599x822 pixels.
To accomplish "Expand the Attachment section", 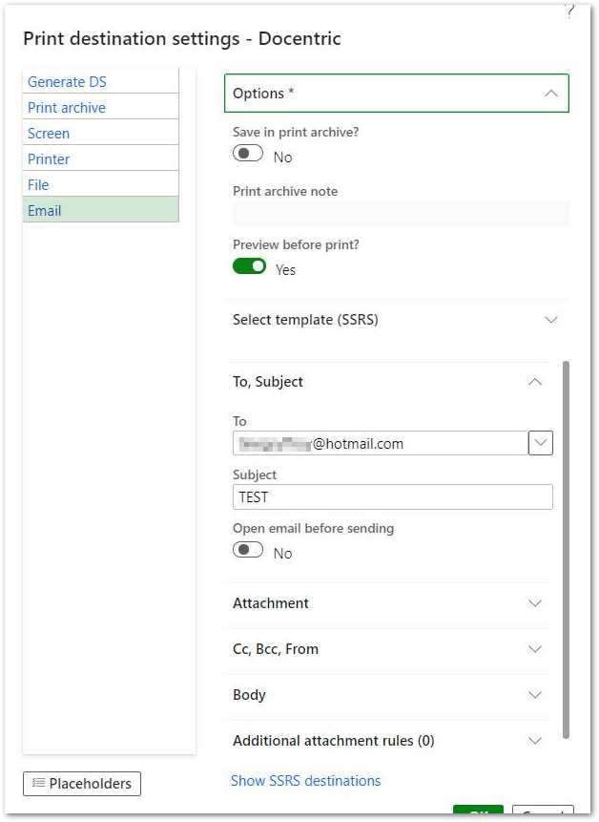I will pyautogui.click(x=389, y=602).
